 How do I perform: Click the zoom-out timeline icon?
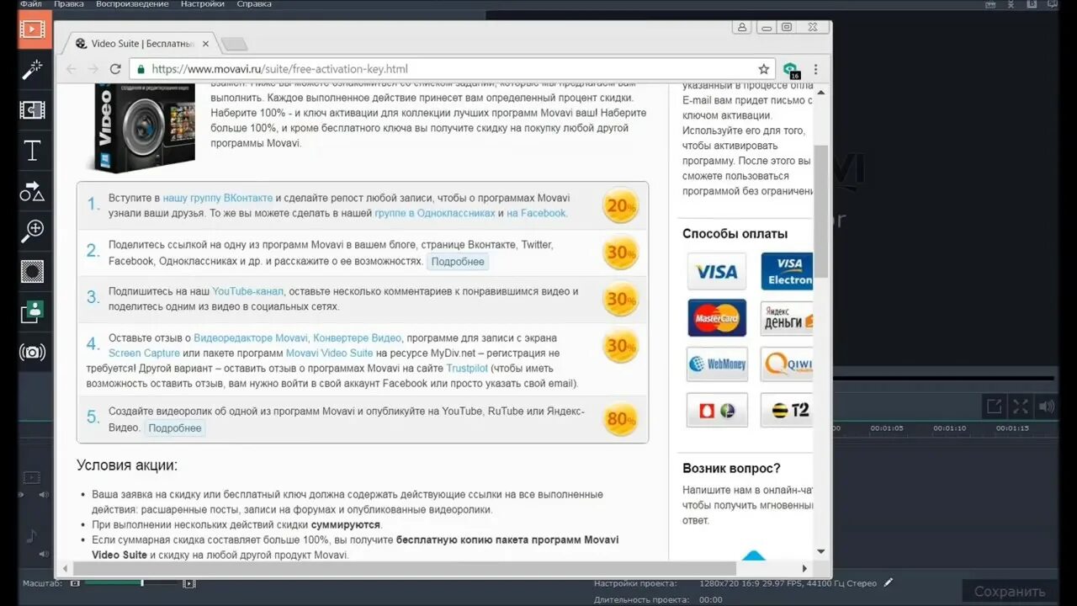tap(75, 583)
